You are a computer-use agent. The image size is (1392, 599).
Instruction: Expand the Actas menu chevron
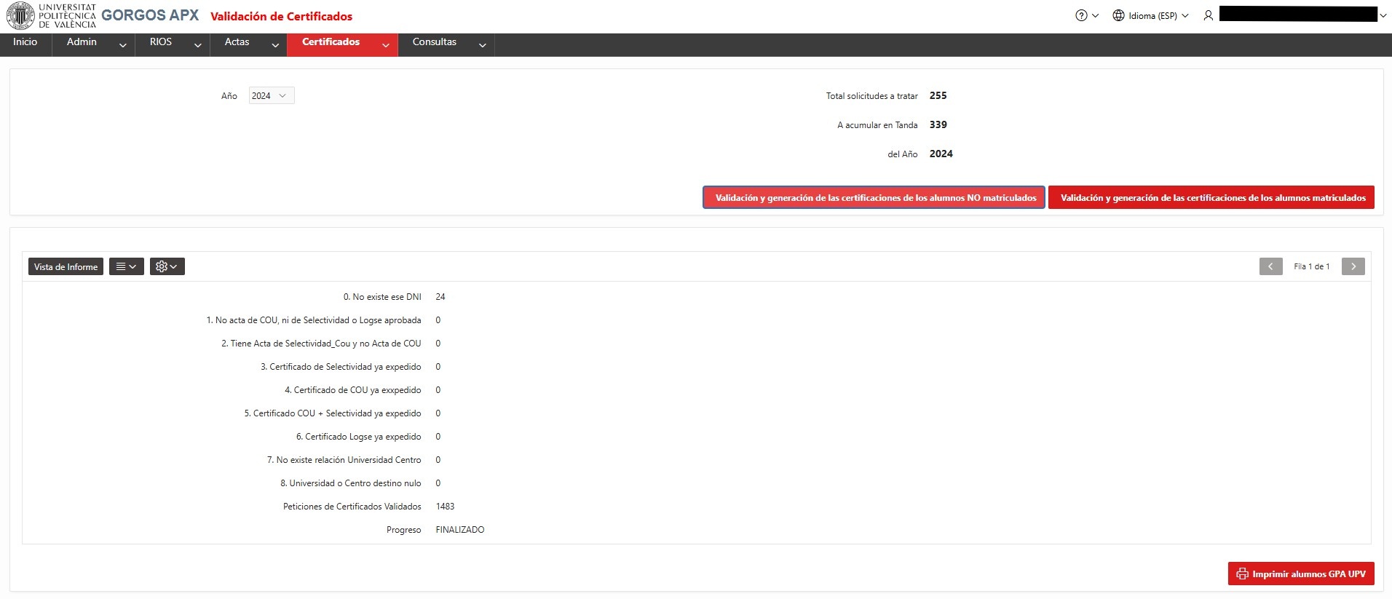click(x=275, y=45)
